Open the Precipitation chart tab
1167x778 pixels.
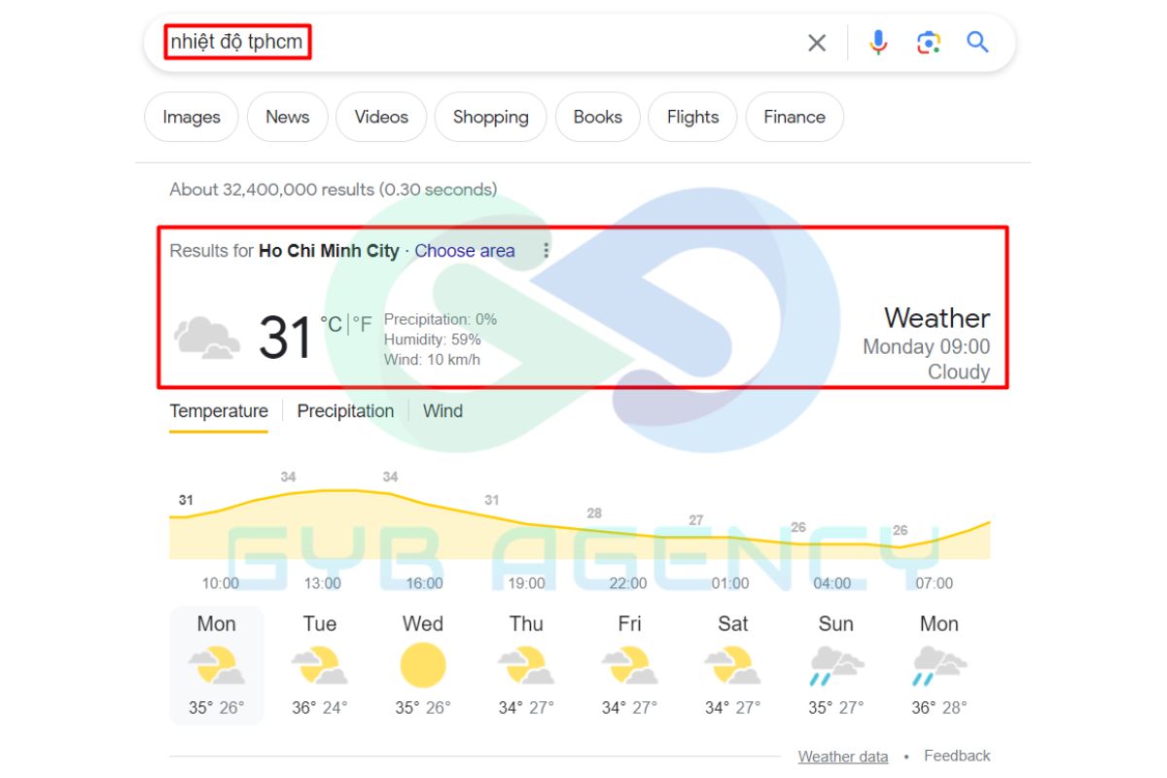tap(345, 411)
